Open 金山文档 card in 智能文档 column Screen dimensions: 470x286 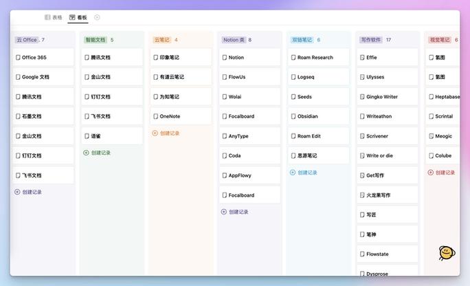click(112, 77)
